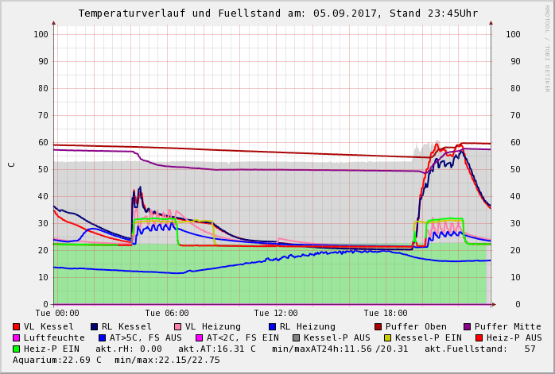Click the RRDTOOL / TOBI OETIKER watermark
555x374 pixels.
[547, 48]
